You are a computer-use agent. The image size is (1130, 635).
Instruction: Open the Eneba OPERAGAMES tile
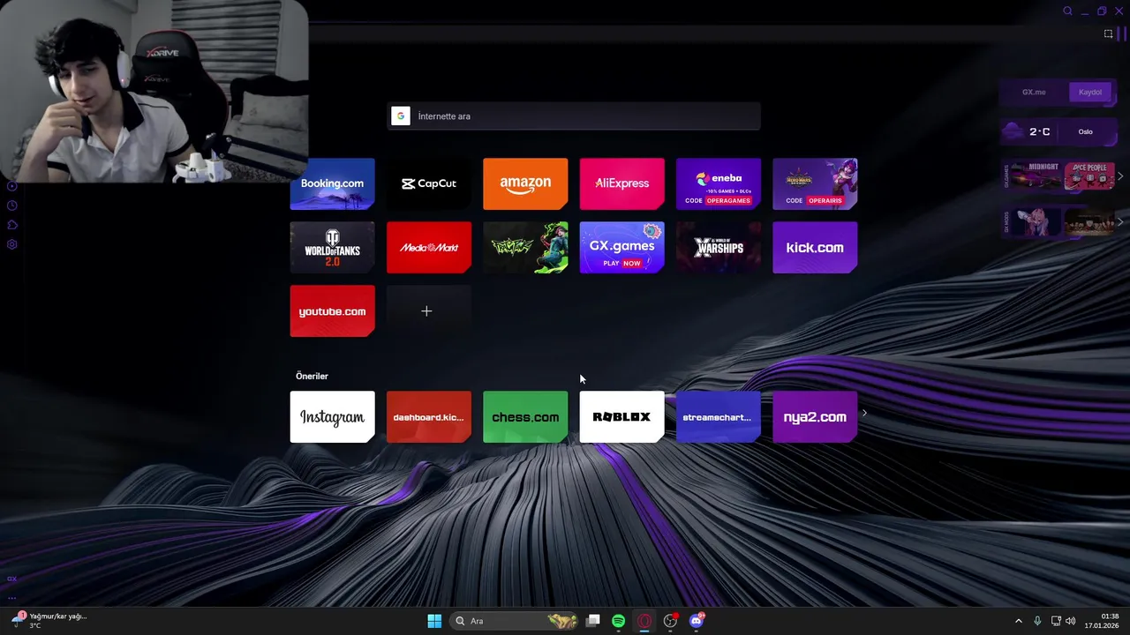(719, 183)
